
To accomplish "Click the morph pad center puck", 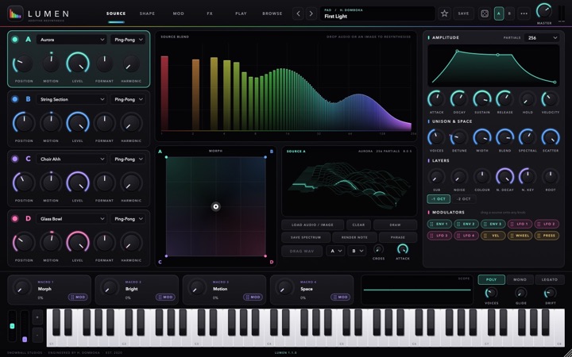I will [215, 206].
